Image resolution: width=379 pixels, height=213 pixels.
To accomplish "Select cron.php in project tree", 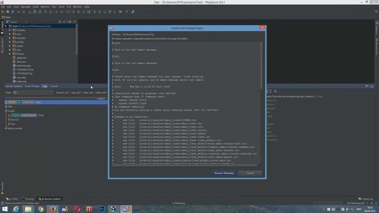I will 20,78.
